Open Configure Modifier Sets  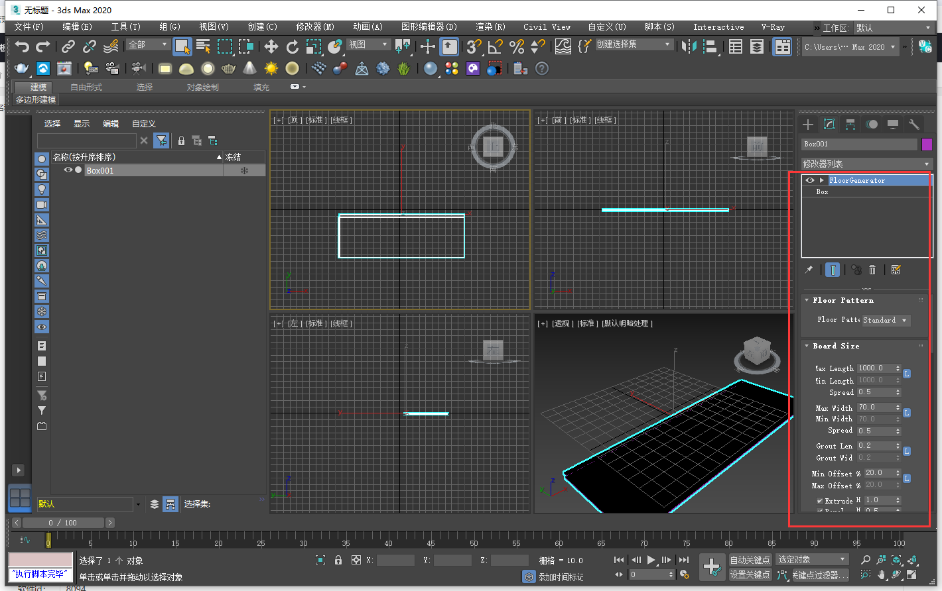tap(896, 270)
